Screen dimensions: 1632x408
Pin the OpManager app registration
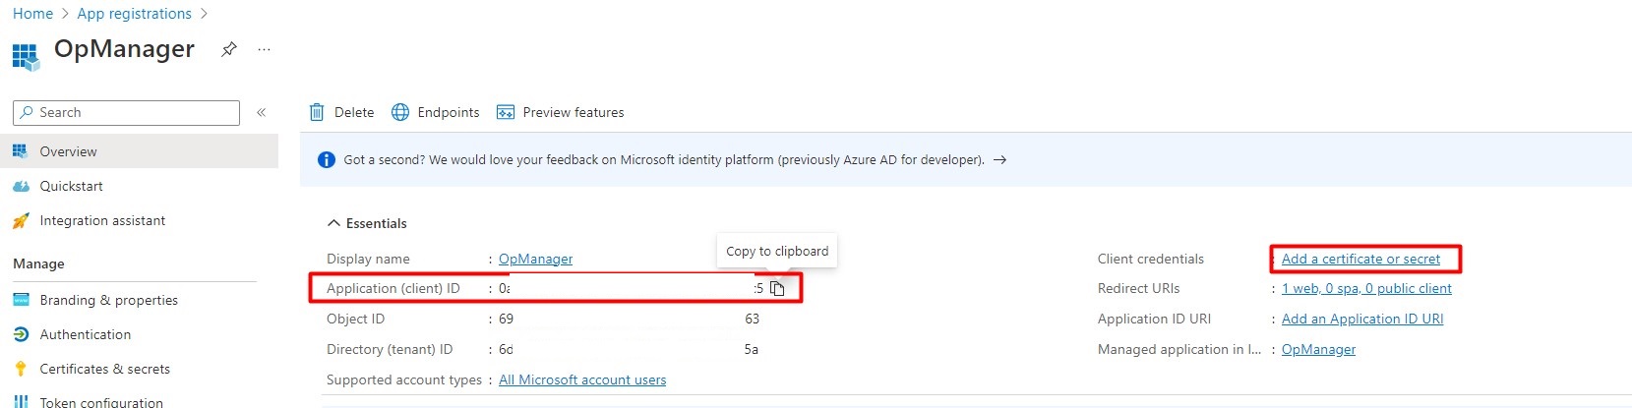(229, 49)
